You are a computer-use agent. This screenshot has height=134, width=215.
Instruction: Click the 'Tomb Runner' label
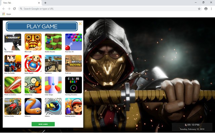tap(9, 52)
